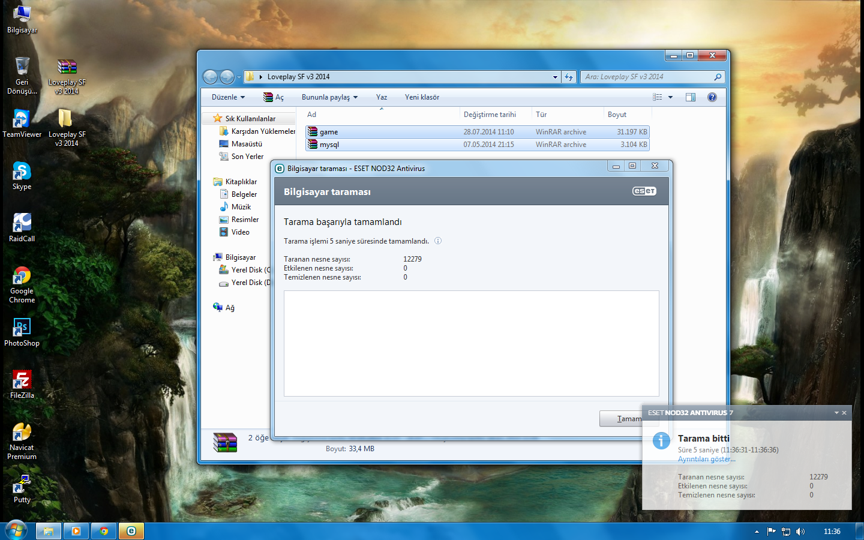Click the Windows Start button
Image resolution: width=864 pixels, height=540 pixels.
[16, 531]
